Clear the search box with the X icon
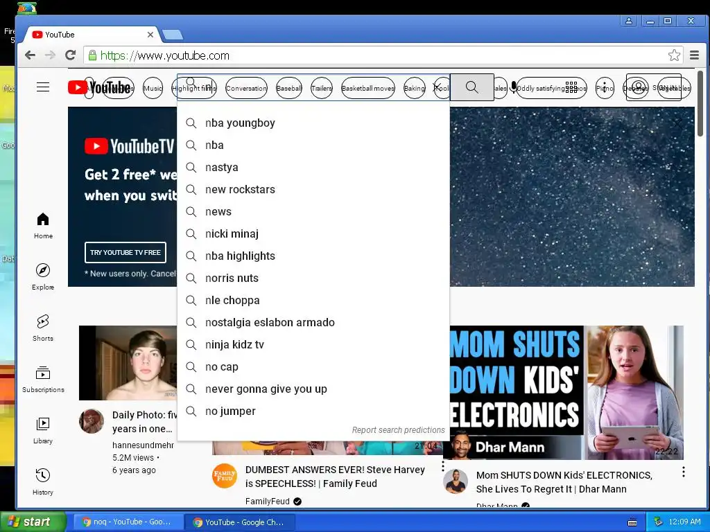This screenshot has width=710, height=532. click(437, 87)
